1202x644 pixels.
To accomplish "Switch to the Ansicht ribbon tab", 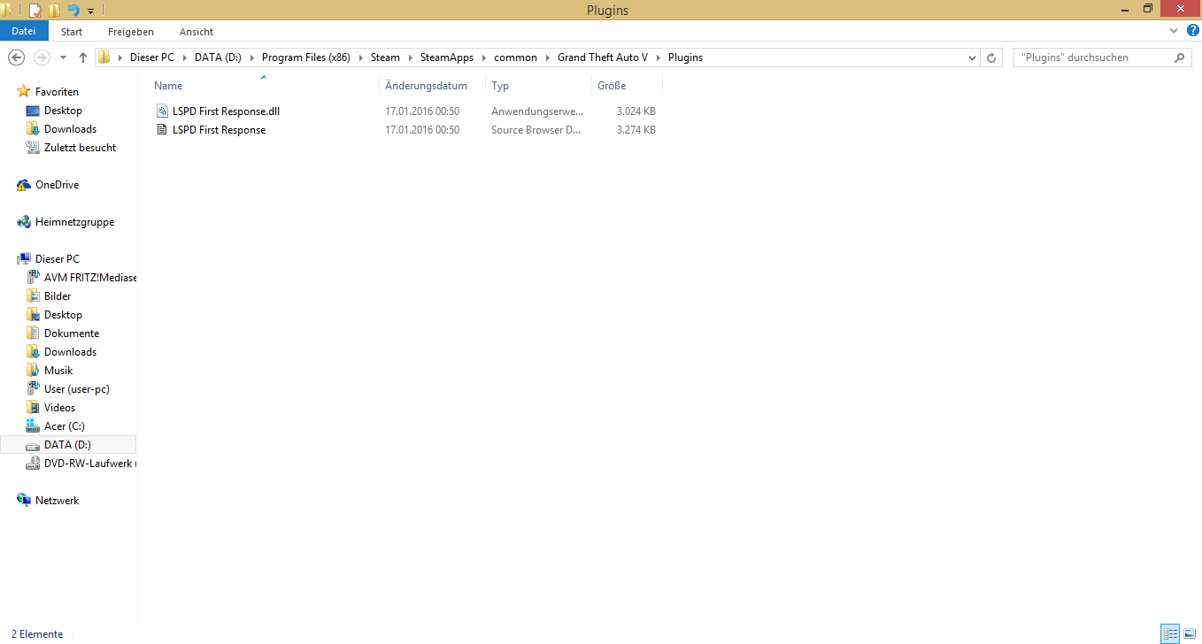I will coord(196,31).
